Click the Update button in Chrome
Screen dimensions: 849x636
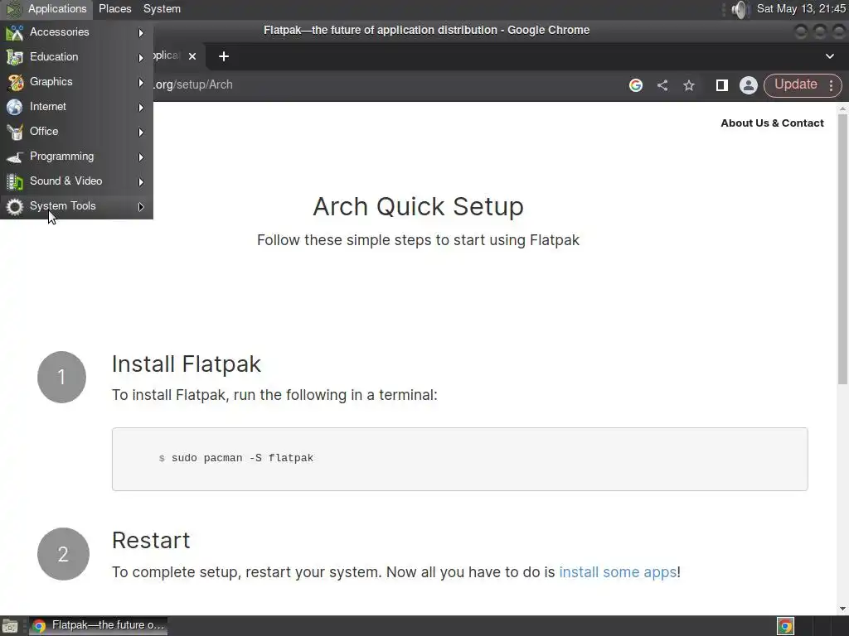coord(795,84)
